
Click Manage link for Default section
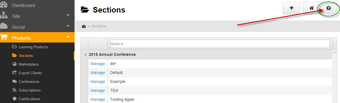pos(98,73)
